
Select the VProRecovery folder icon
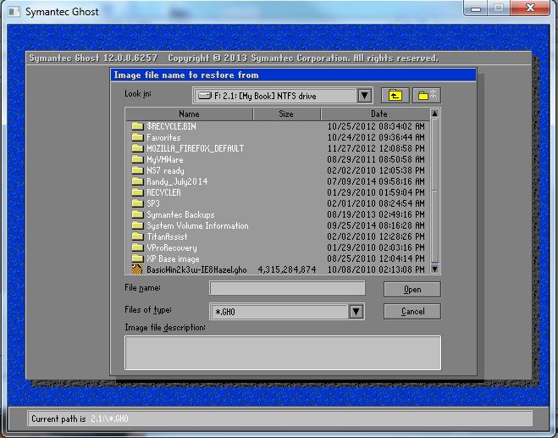pyautogui.click(x=137, y=247)
